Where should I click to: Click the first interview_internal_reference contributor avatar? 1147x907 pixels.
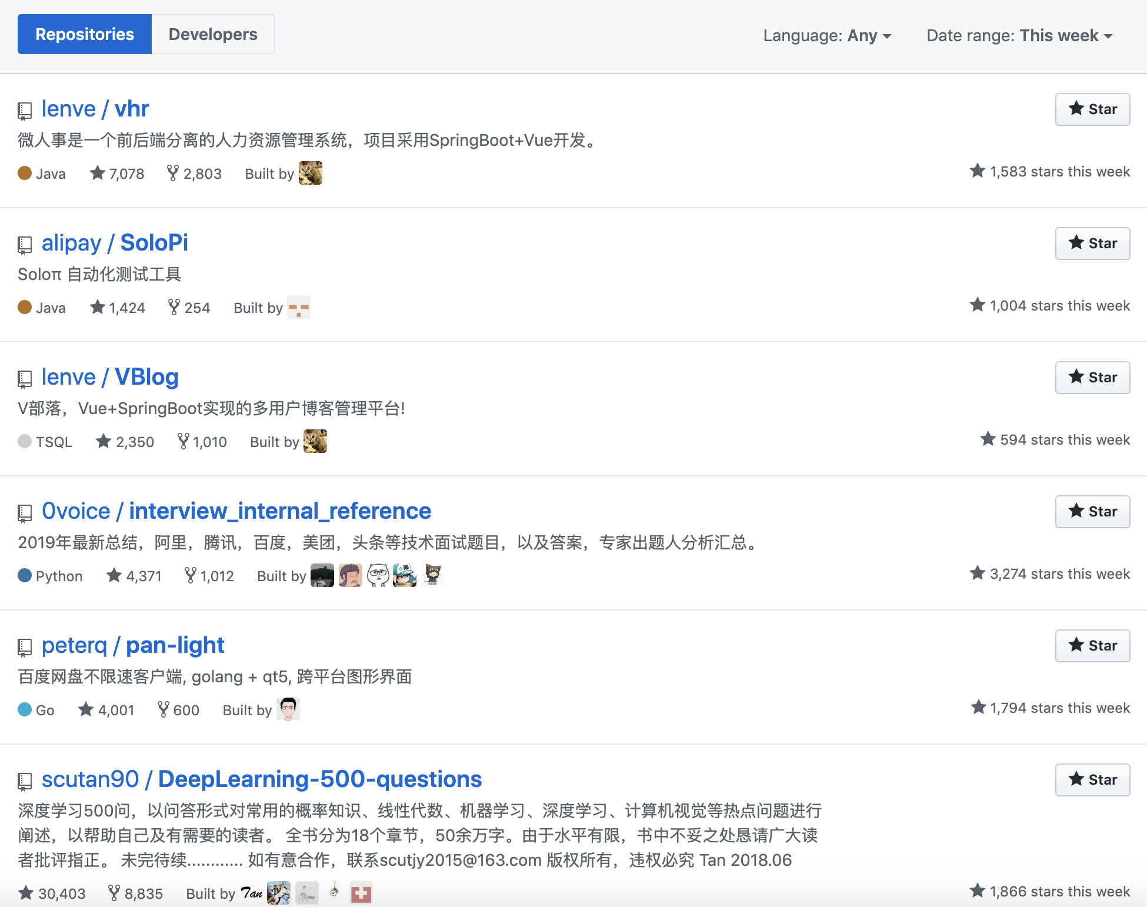click(322, 575)
